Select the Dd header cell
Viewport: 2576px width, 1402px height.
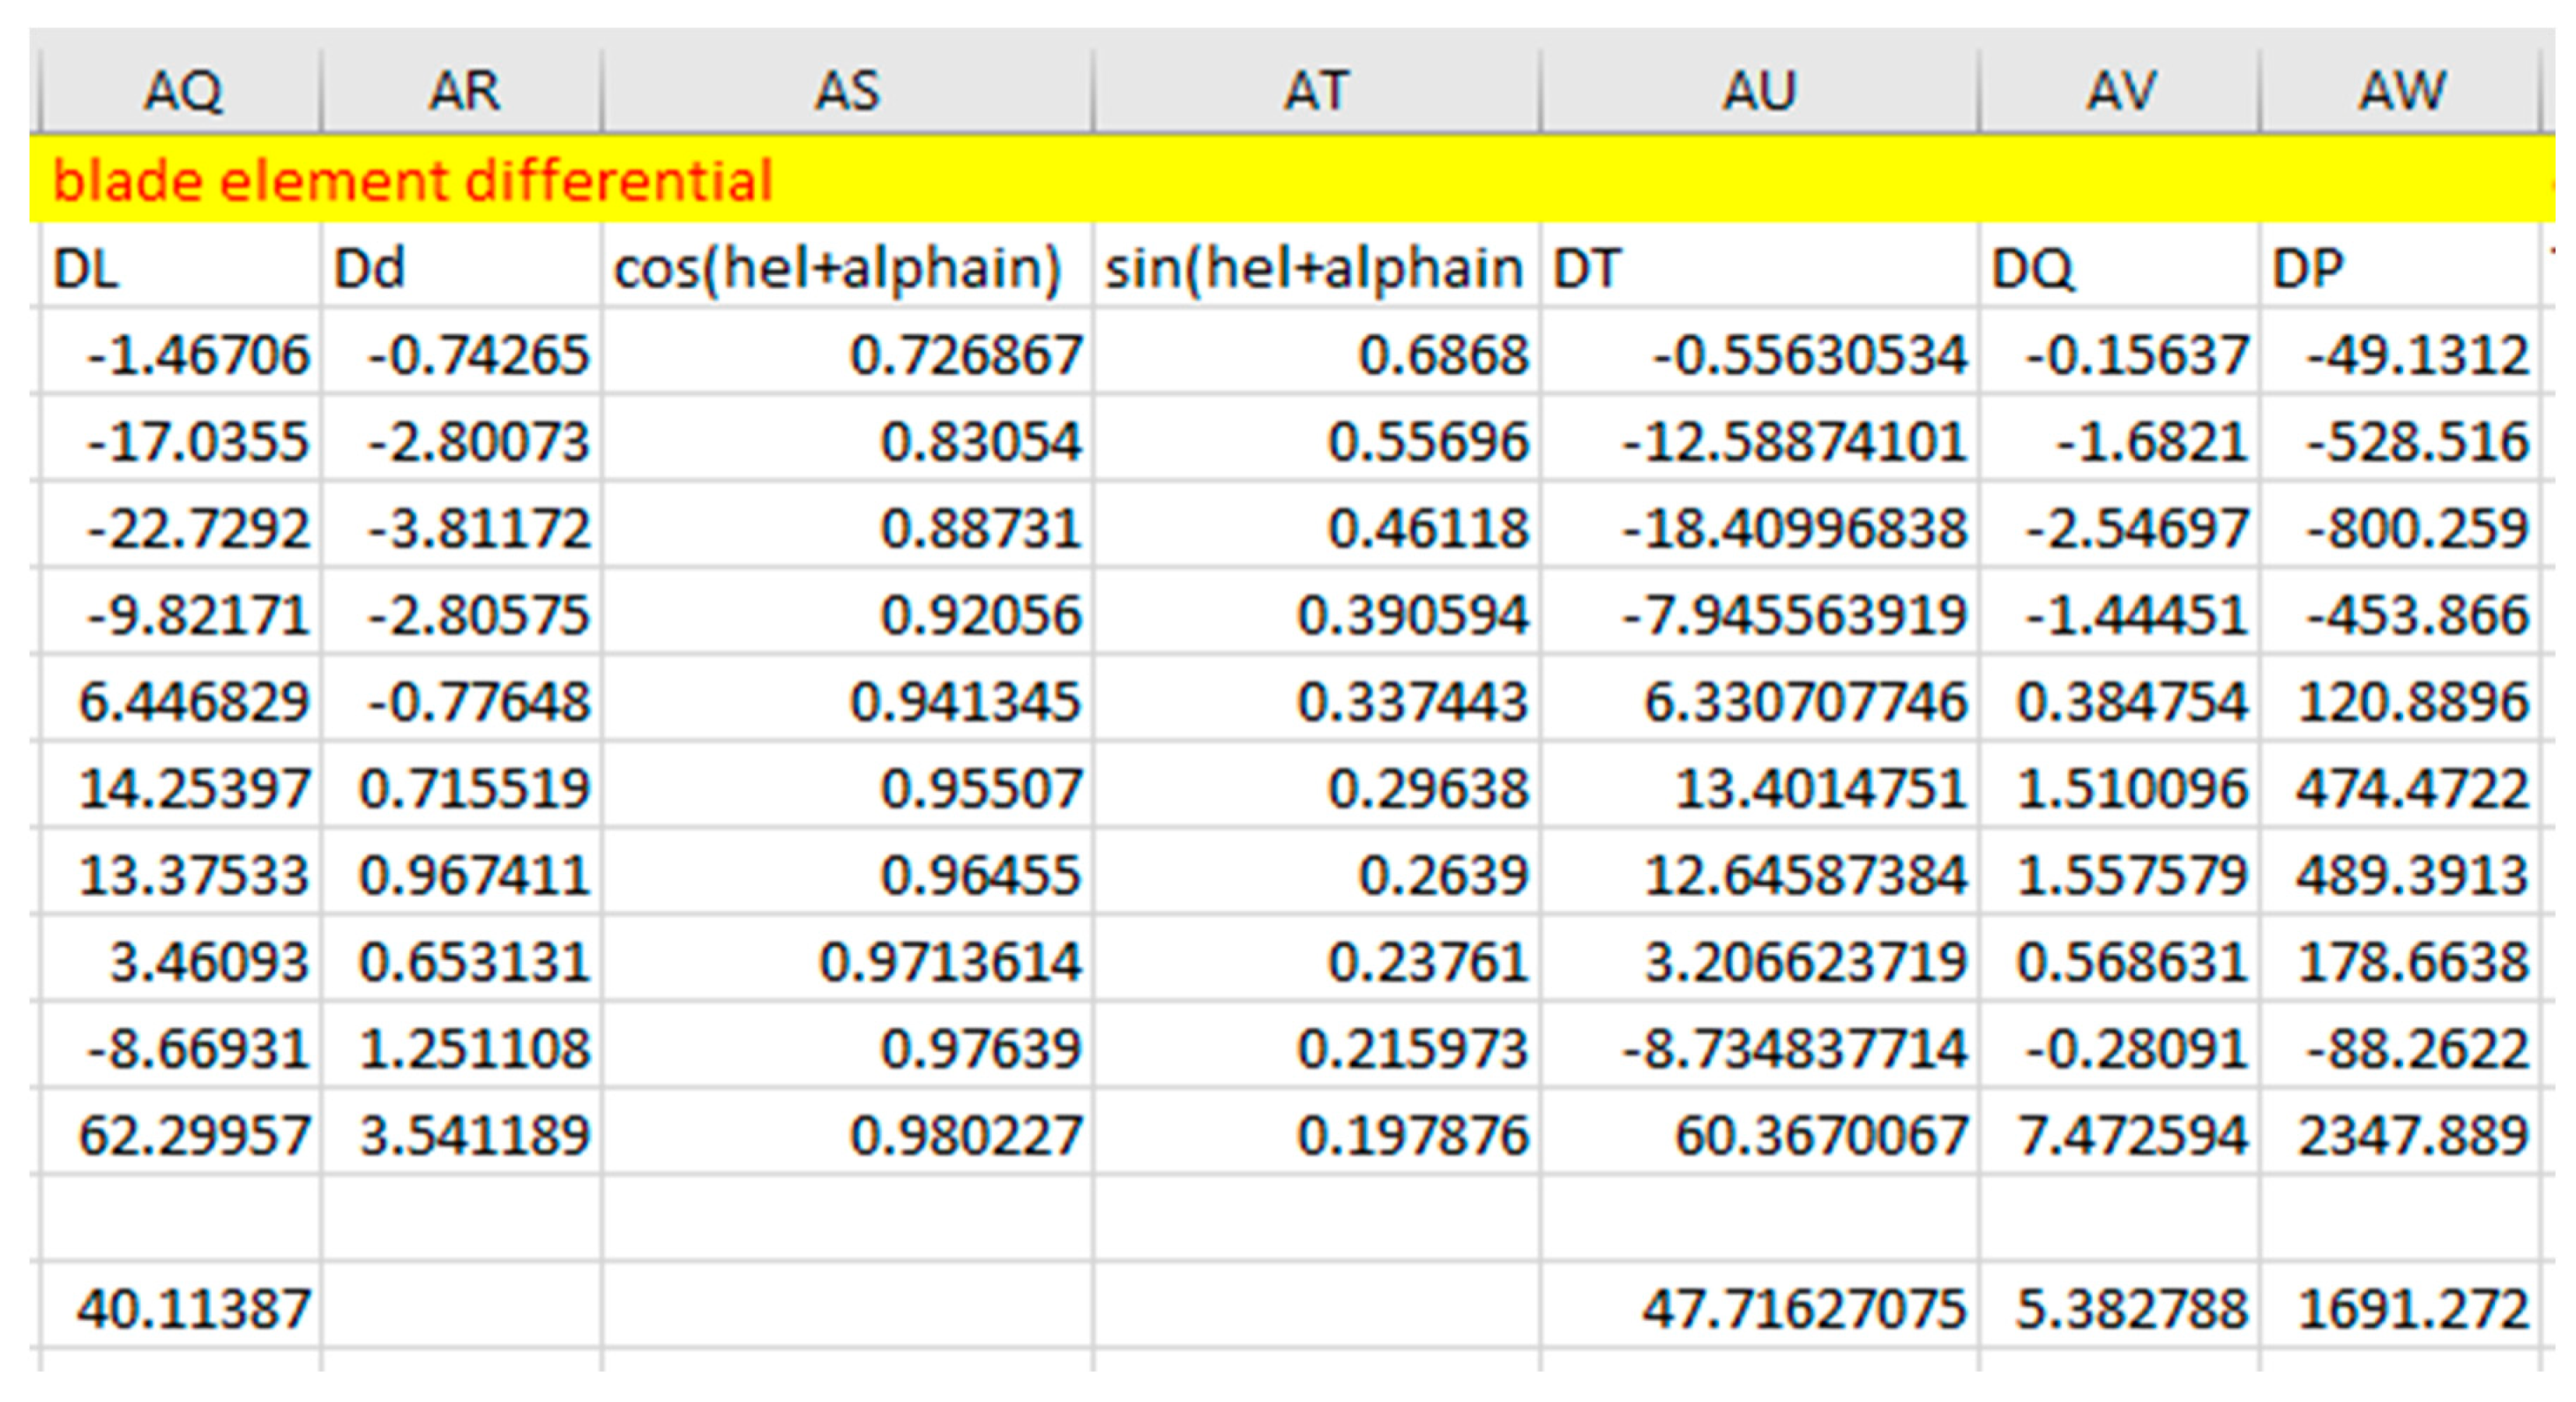(462, 268)
